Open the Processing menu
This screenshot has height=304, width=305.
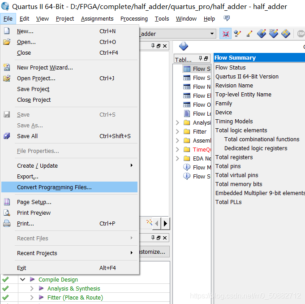pos(134,19)
